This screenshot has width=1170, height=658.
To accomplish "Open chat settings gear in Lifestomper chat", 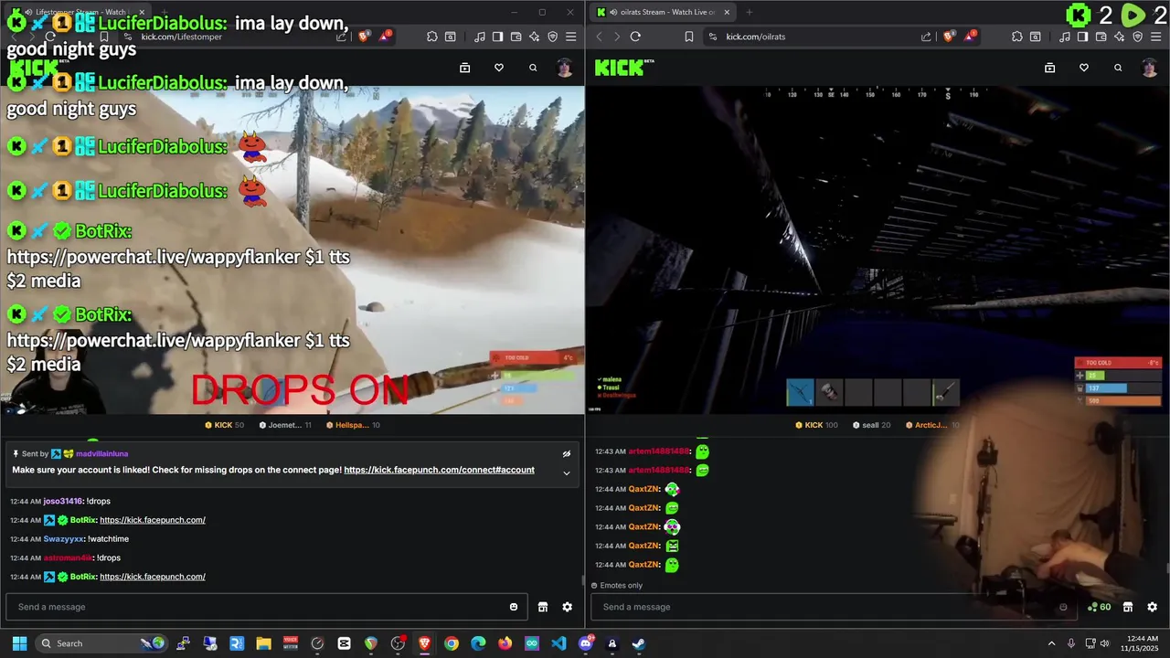I will [567, 607].
